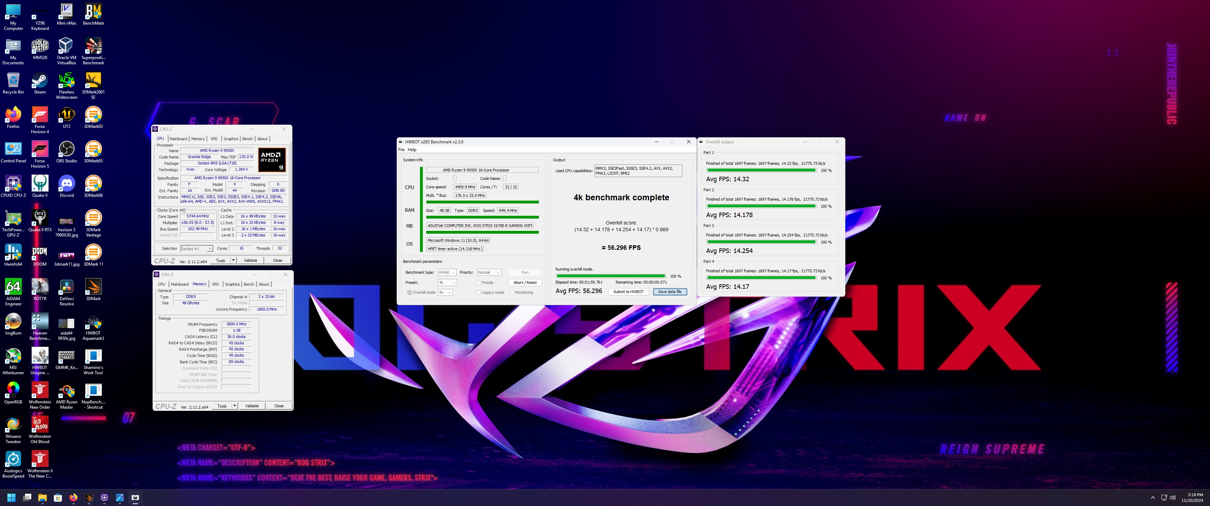
Task: Click Part 1 progress bar in Overkill output
Action: pos(761,170)
